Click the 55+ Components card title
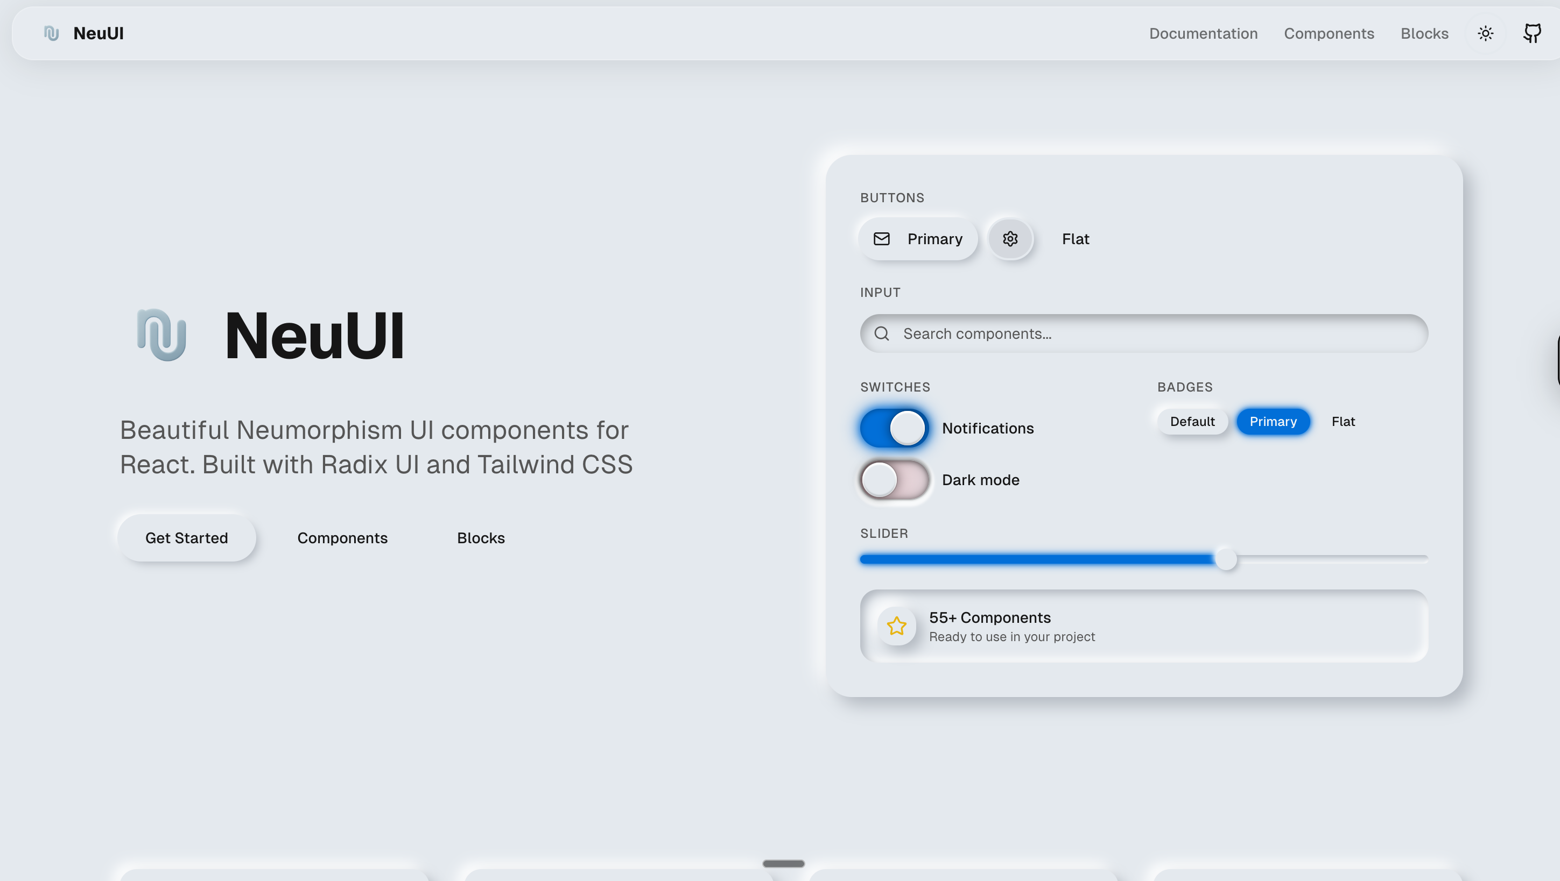1560x881 pixels. coord(989,618)
